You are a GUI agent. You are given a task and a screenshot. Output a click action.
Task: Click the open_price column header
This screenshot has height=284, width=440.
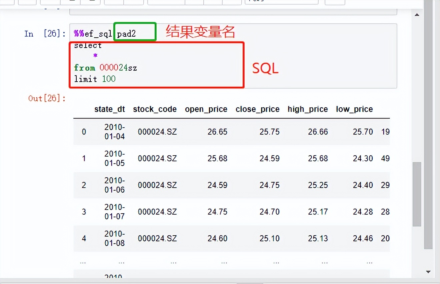206,109
